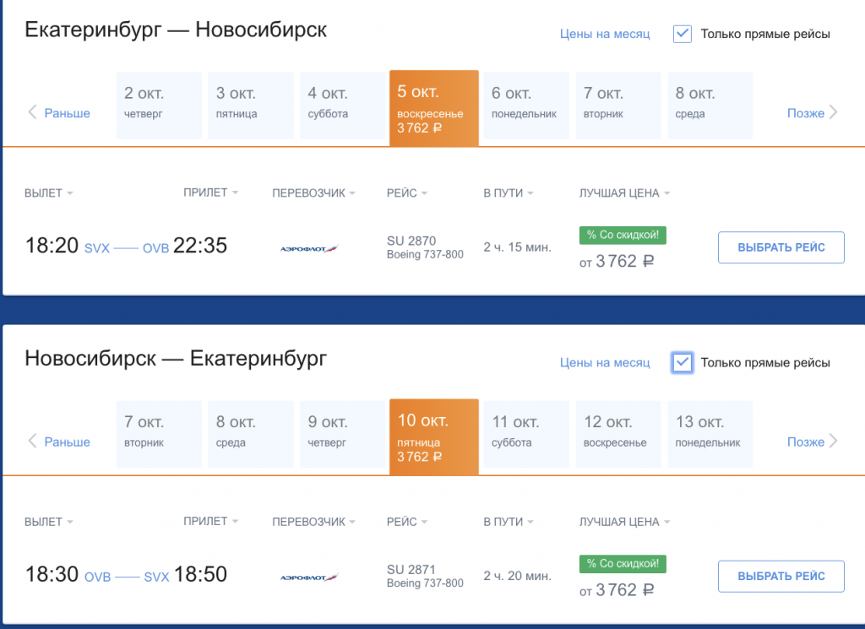Open 'Цены на месяц' link for return route
The image size is (865, 629).
click(x=605, y=362)
